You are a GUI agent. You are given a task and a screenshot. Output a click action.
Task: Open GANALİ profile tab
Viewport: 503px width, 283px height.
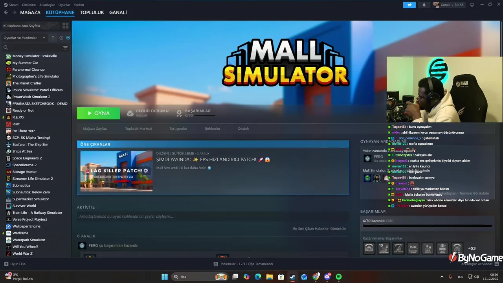point(118,13)
